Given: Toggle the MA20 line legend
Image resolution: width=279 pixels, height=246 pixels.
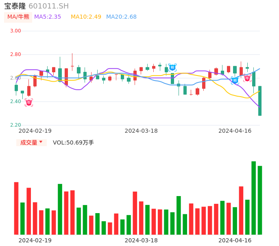Looking at the screenshot, I should (121, 17).
